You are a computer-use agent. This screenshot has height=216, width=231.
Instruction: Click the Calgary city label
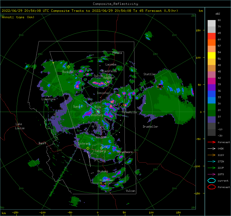100,151
